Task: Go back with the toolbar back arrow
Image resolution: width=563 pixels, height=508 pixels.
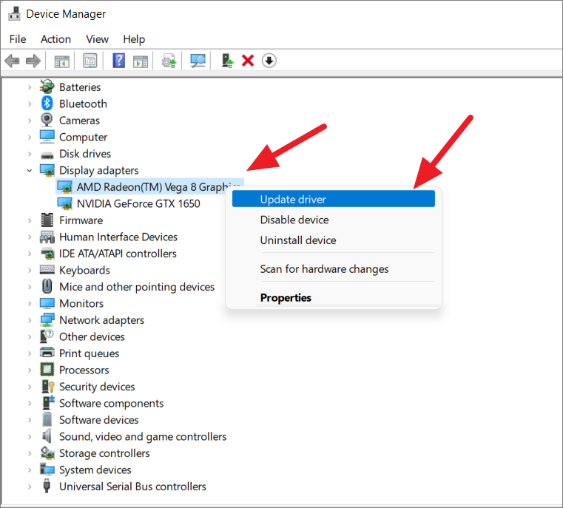Action: pyautogui.click(x=13, y=61)
